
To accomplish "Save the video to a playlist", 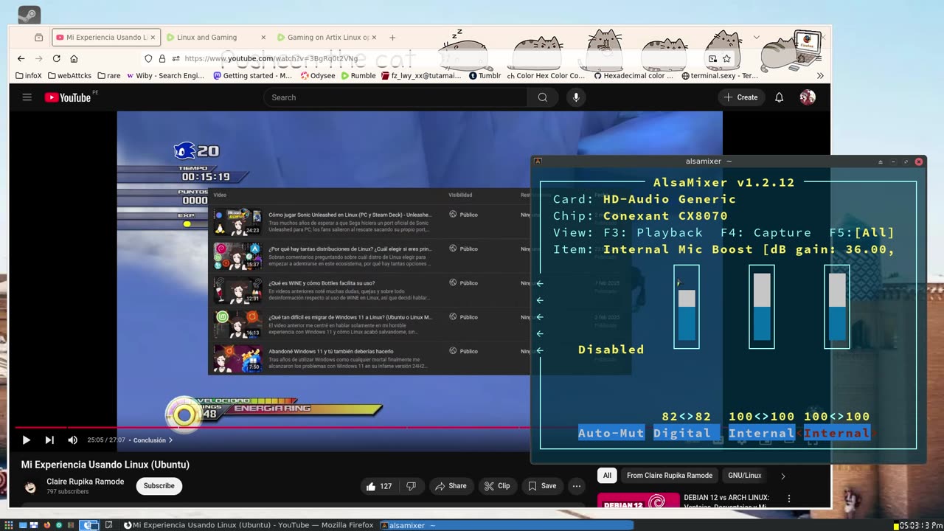I will tap(542, 486).
